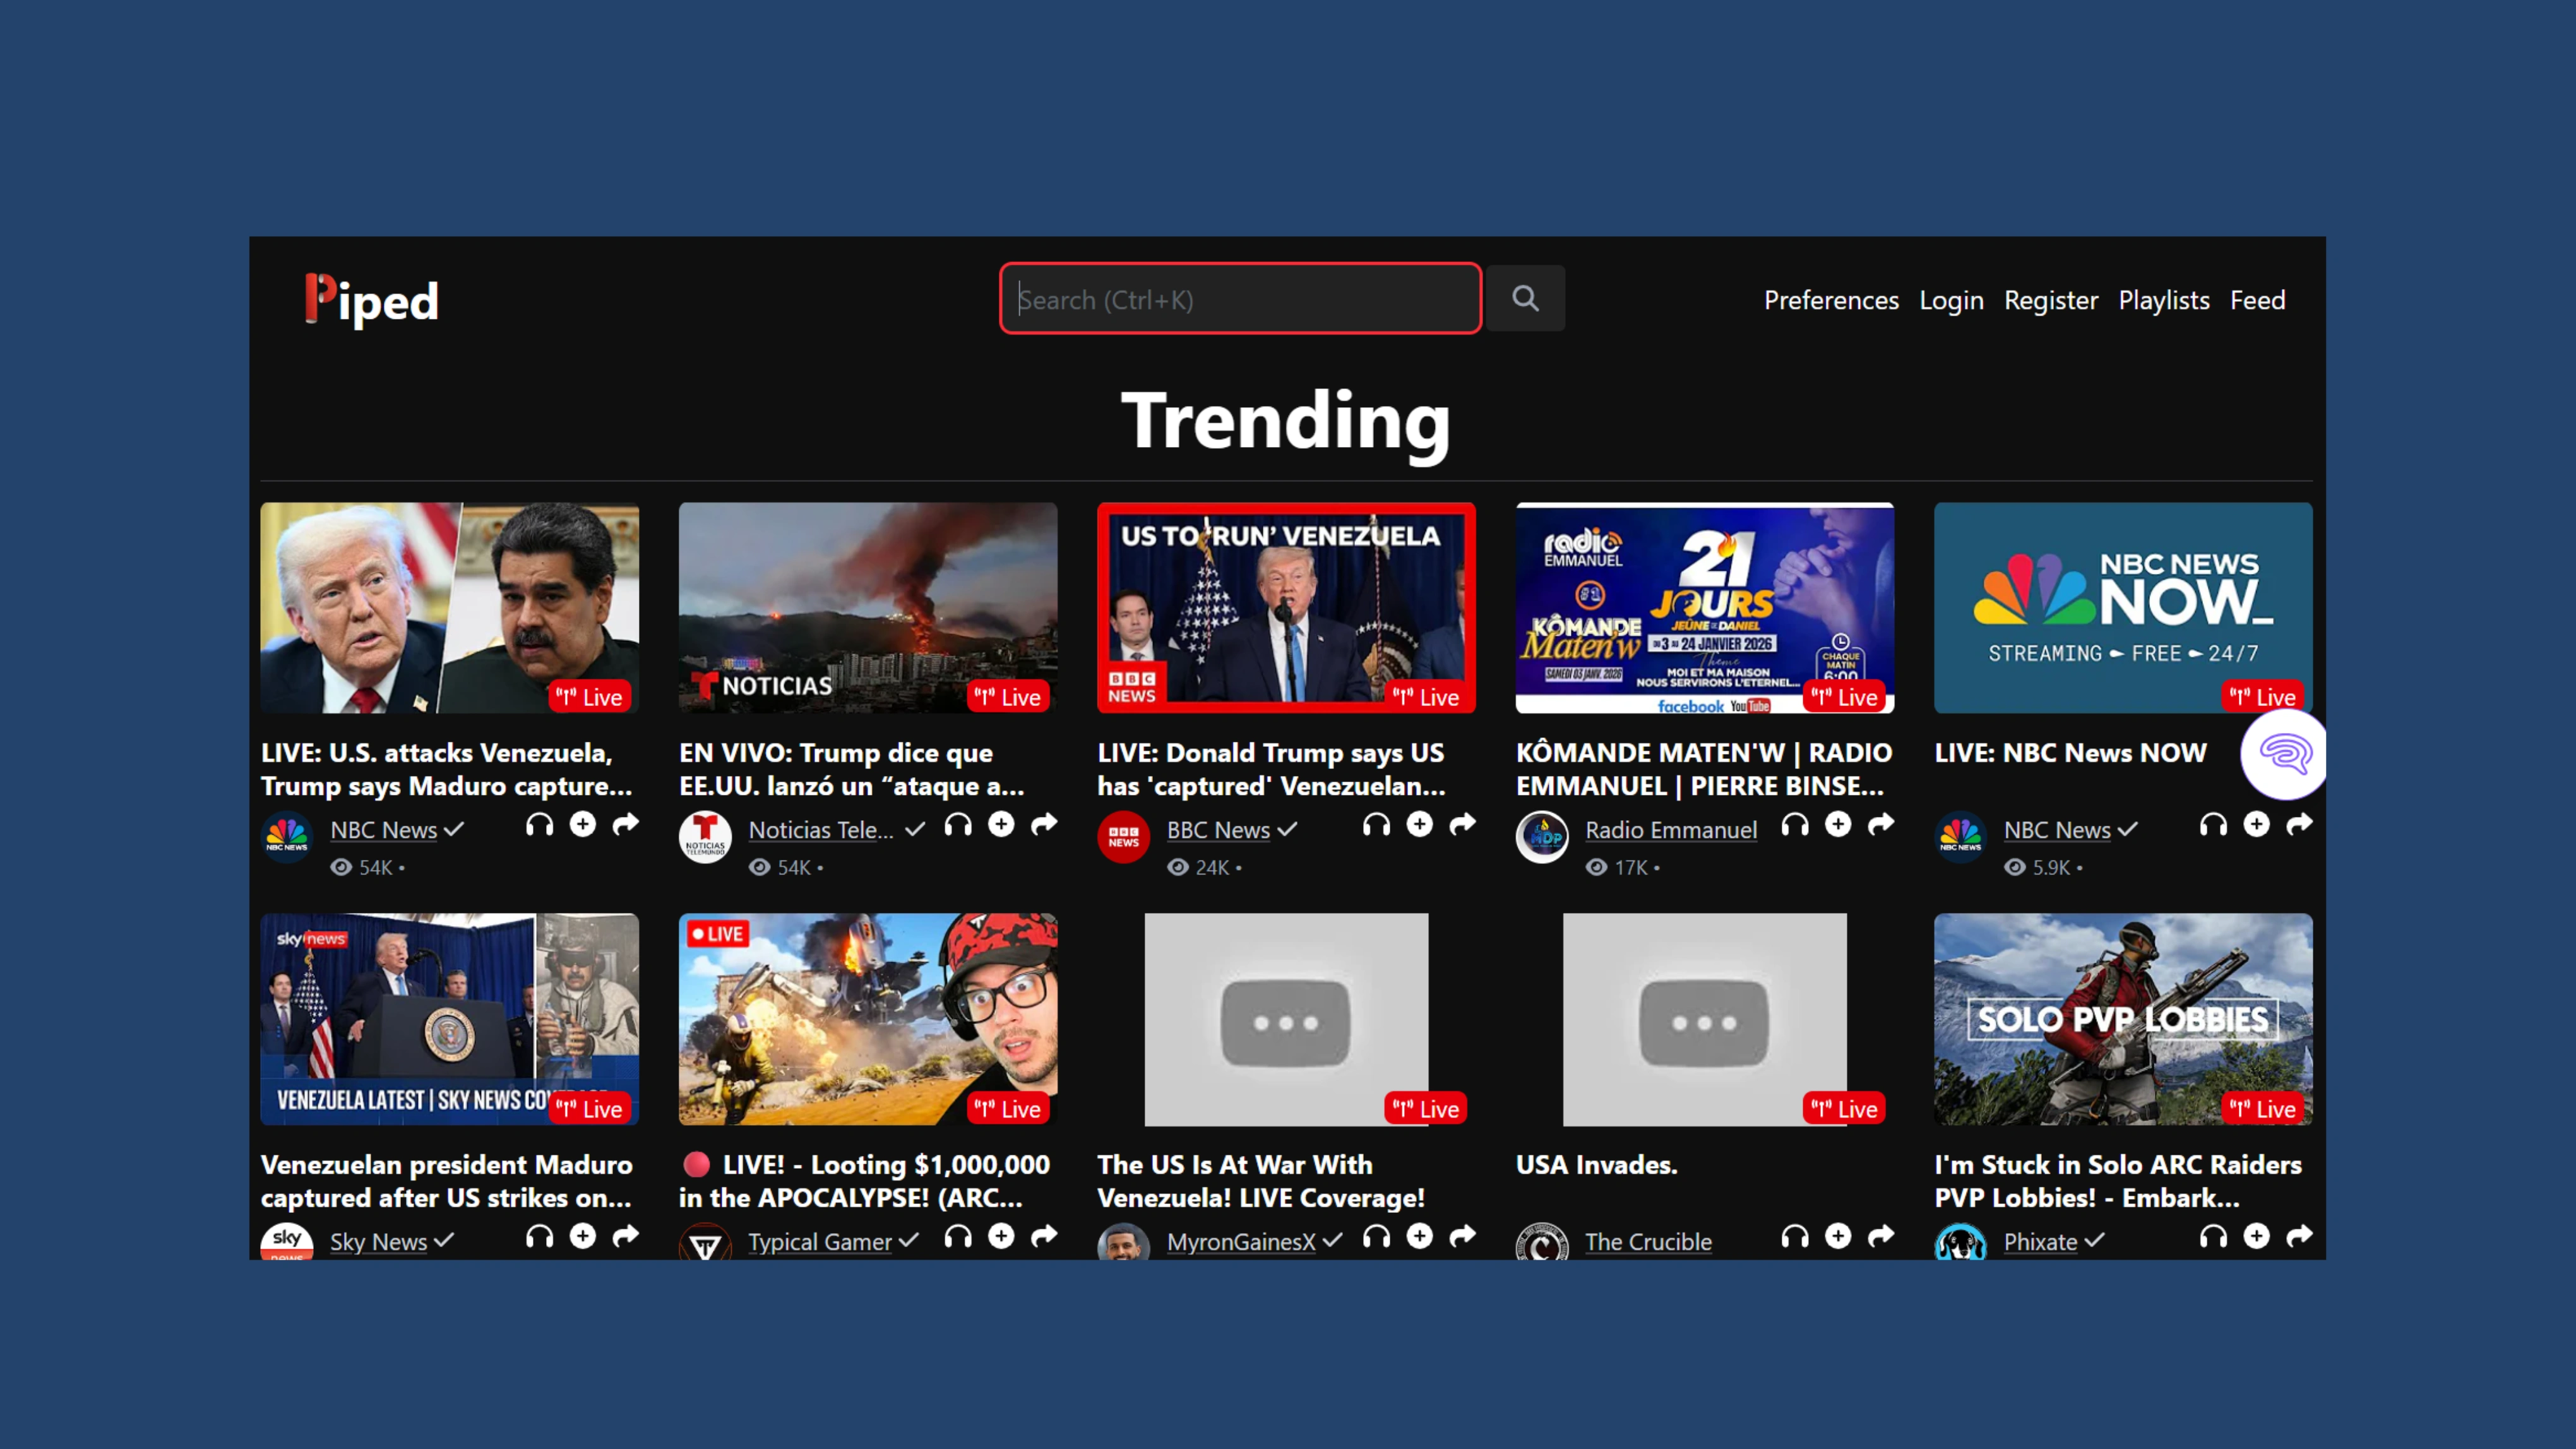Listen-only icon for Radio Emmanuel video
The height and width of the screenshot is (1449, 2576).
point(1795,824)
